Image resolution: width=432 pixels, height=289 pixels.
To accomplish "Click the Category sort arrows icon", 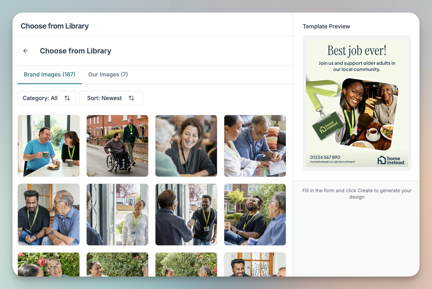I will tap(67, 98).
